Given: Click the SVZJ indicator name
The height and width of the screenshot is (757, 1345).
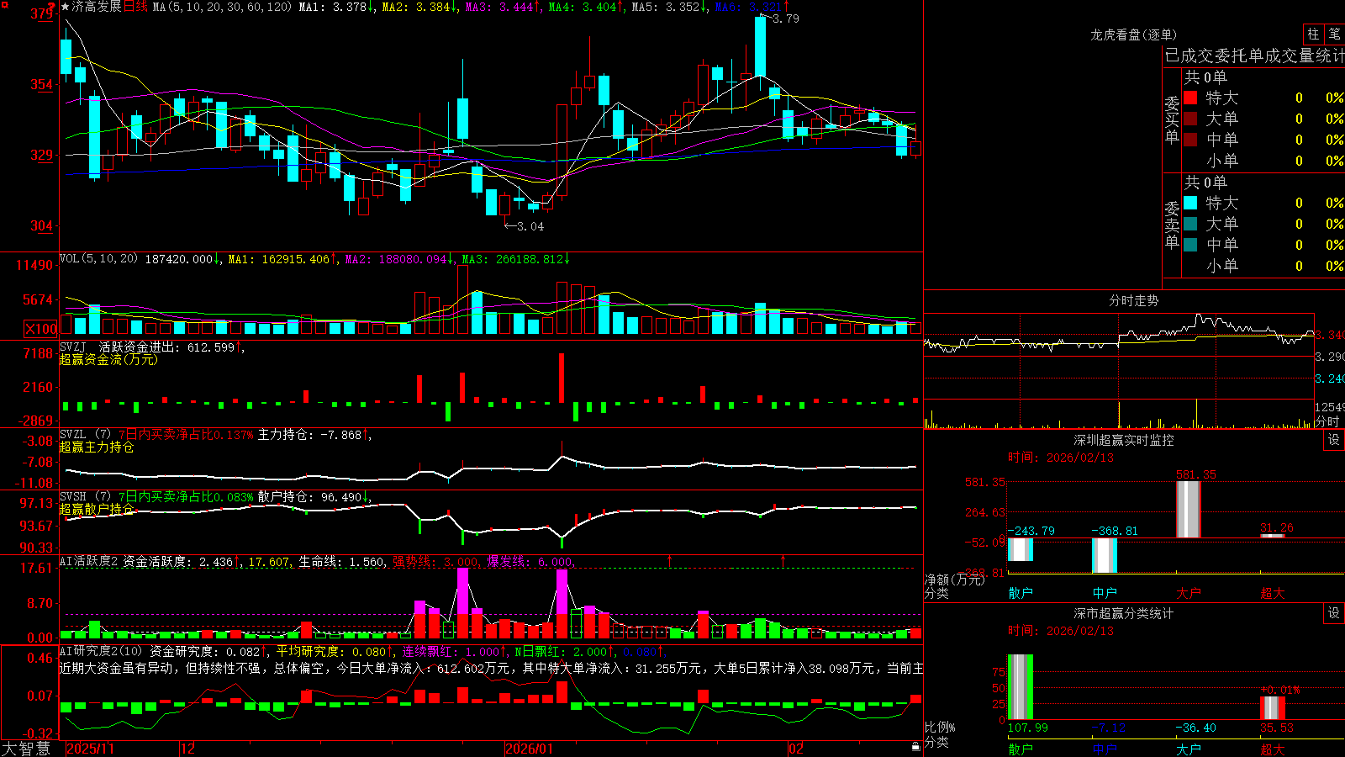Looking at the screenshot, I should tap(73, 347).
